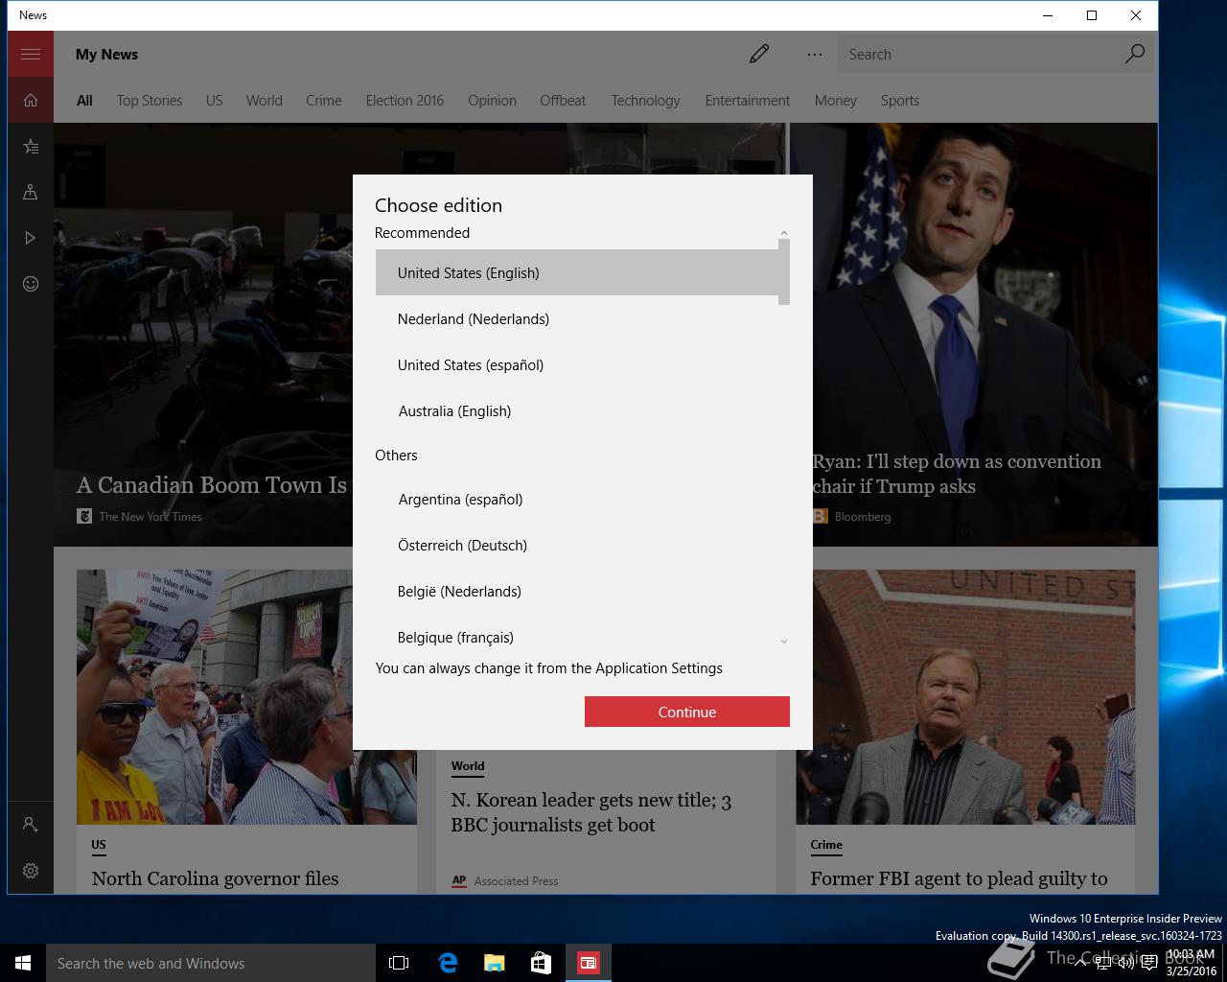
Task: Open the hamburger navigation menu
Action: click(x=31, y=54)
